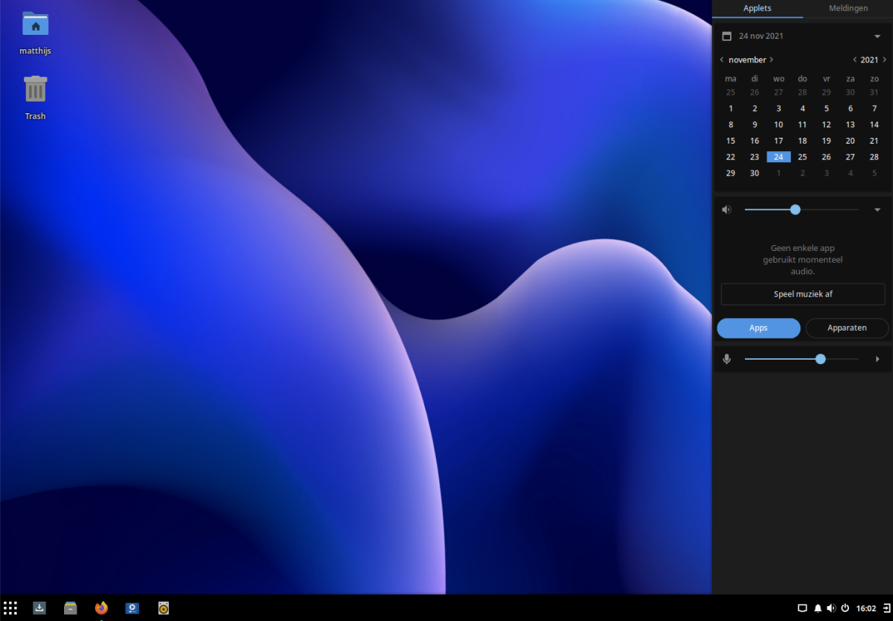Expand the audio output volume section
893x621 pixels.
click(877, 210)
